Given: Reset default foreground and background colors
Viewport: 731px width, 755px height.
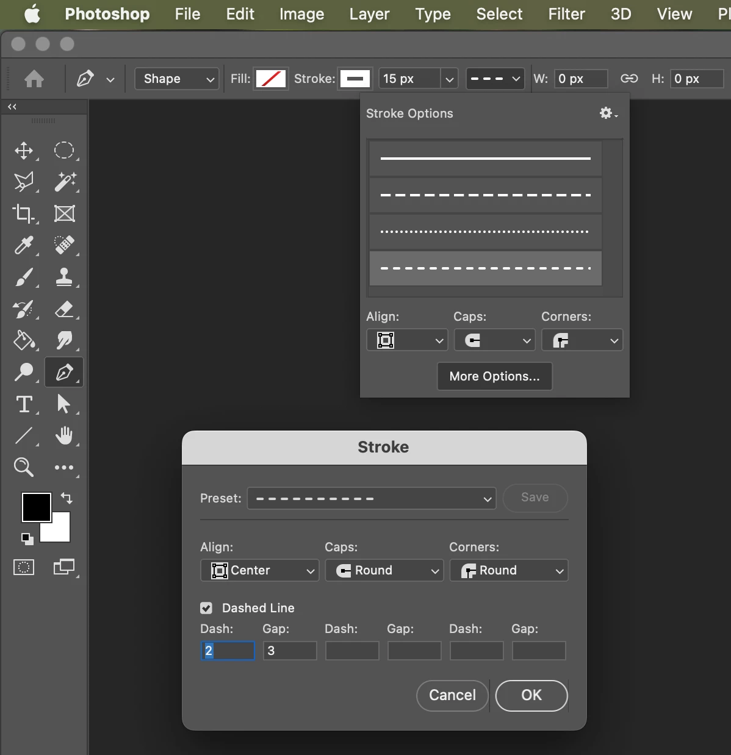Looking at the screenshot, I should [x=26, y=538].
